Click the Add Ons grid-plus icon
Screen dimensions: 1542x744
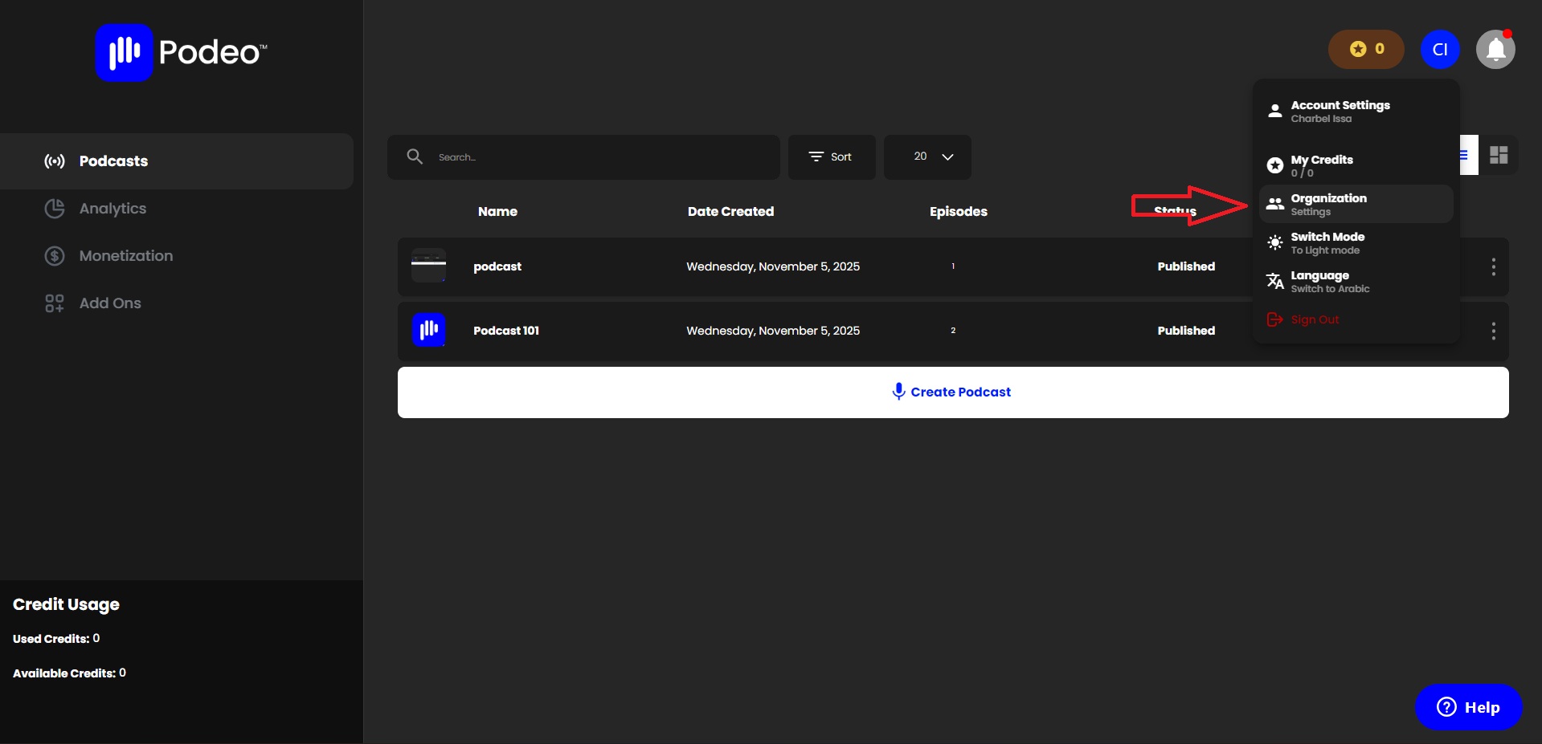[x=55, y=303]
